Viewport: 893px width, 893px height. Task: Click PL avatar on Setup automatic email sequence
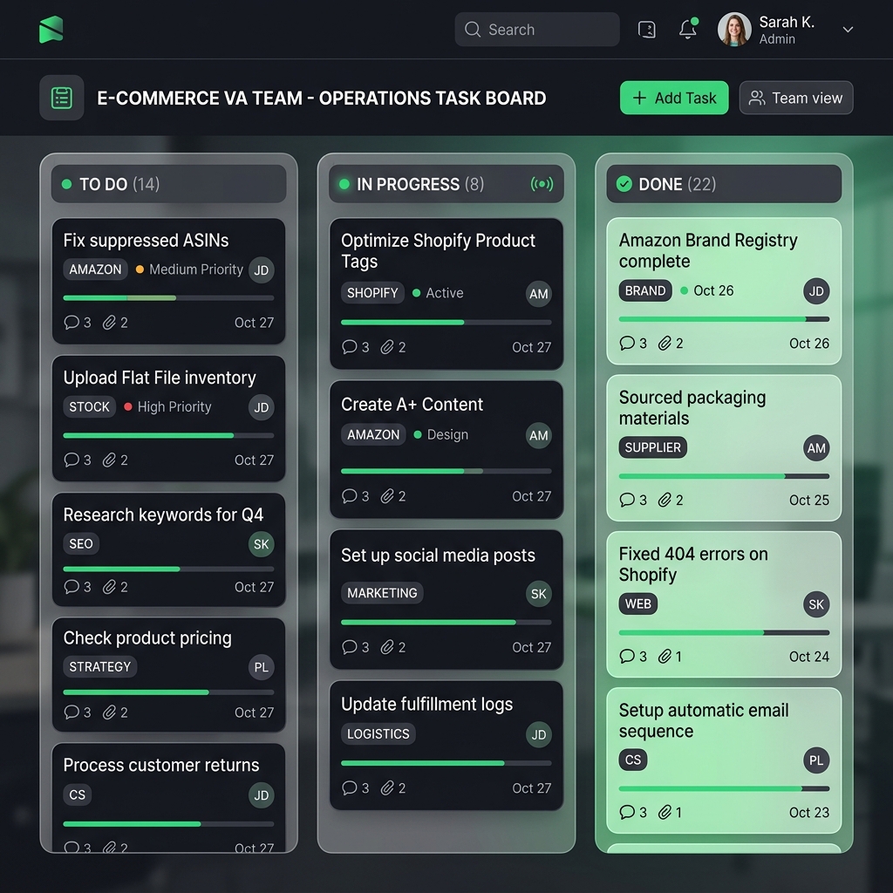[x=816, y=760]
